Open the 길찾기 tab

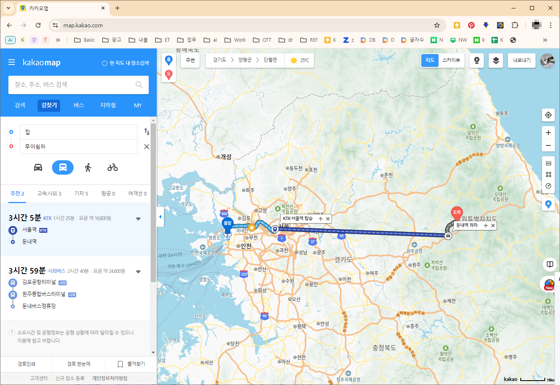pos(49,105)
